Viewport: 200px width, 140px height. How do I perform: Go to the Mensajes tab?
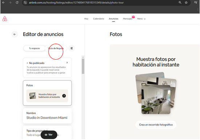[128, 19]
